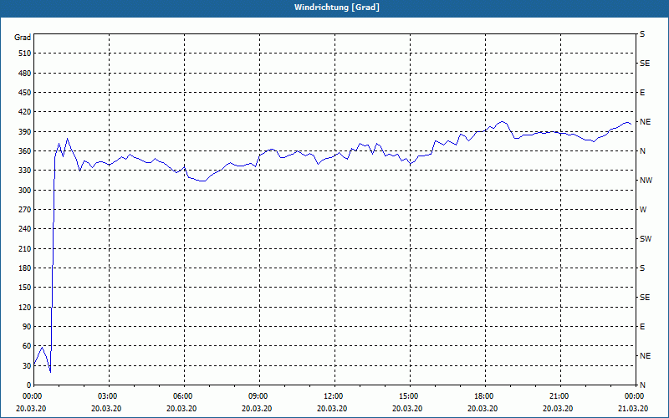Select the 330 y-axis value
This screenshot has height=418, width=669.
pos(25,171)
